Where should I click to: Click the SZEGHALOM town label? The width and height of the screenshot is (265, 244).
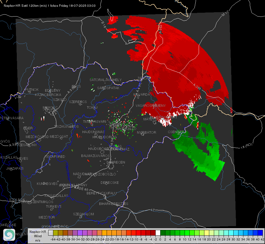(83, 214)
